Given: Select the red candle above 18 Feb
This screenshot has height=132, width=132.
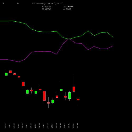Looking at the screenshot, I should click(x=23, y=84).
